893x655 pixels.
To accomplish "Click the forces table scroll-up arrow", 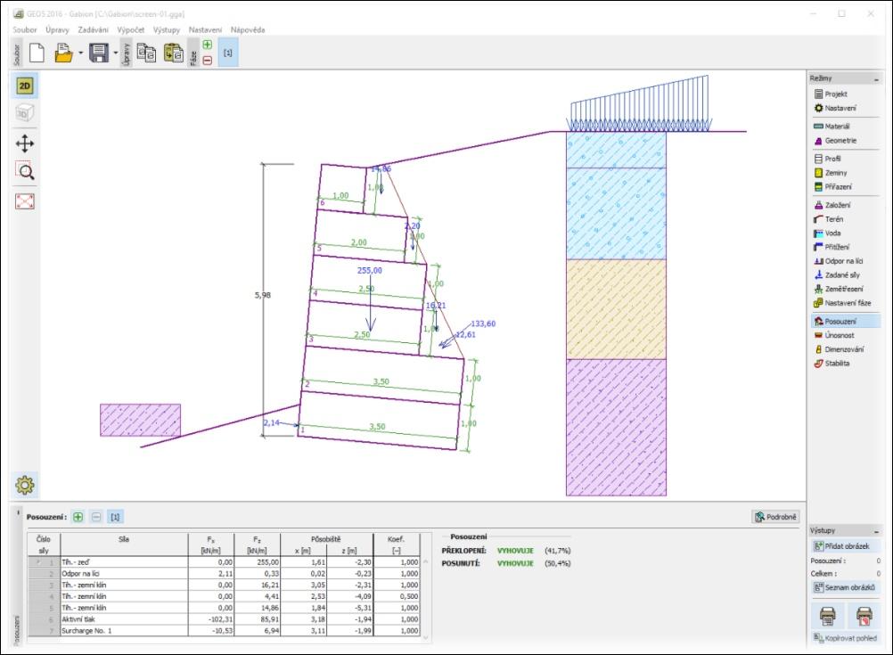I will pos(425,562).
